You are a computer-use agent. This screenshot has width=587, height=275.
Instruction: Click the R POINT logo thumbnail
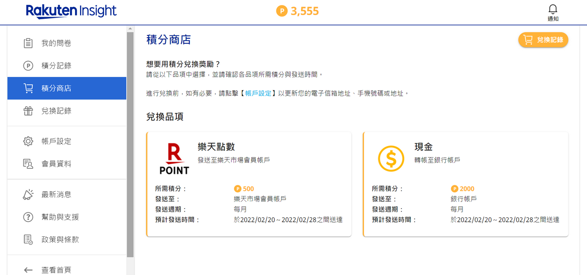pyautogui.click(x=174, y=159)
